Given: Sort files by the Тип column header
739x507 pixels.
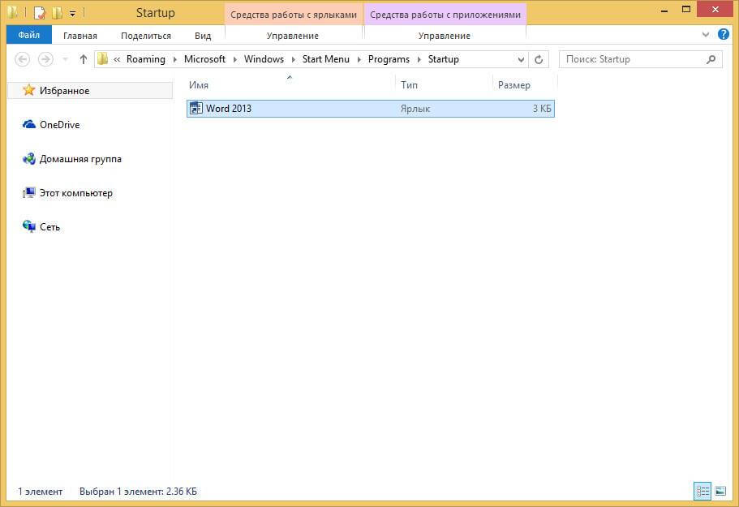Looking at the screenshot, I should (x=410, y=85).
